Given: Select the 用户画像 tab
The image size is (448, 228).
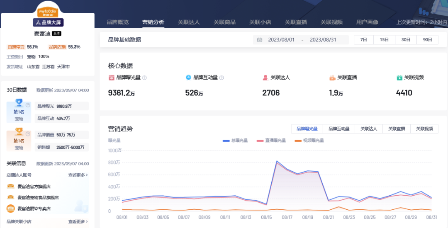Looking at the screenshot, I should tap(367, 22).
